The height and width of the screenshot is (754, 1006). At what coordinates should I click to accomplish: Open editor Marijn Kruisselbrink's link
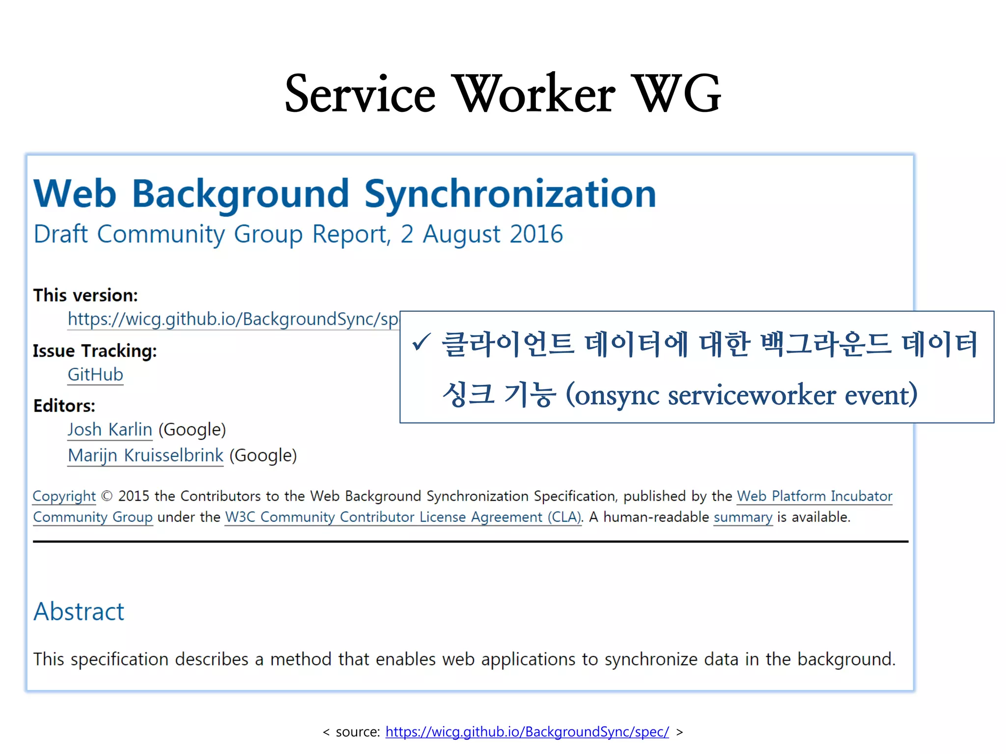(x=145, y=456)
